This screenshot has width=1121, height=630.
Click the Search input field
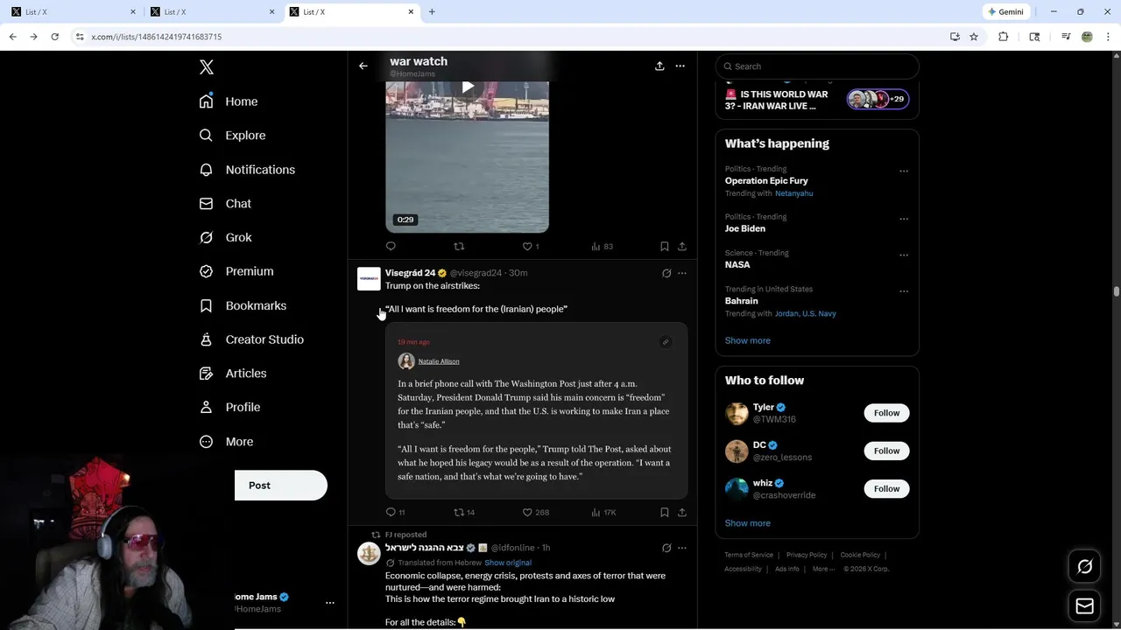click(817, 66)
